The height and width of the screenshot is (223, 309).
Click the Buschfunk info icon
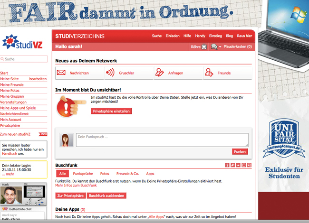pos(227,165)
